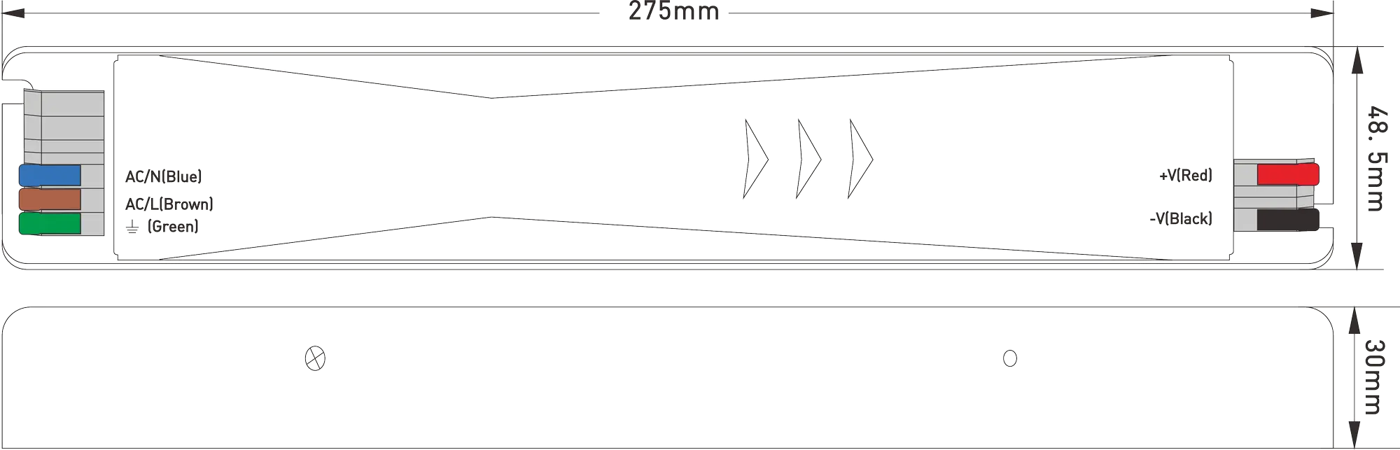Click the red +V output terminal
This screenshot has height=450, width=1400.
coord(1288,174)
